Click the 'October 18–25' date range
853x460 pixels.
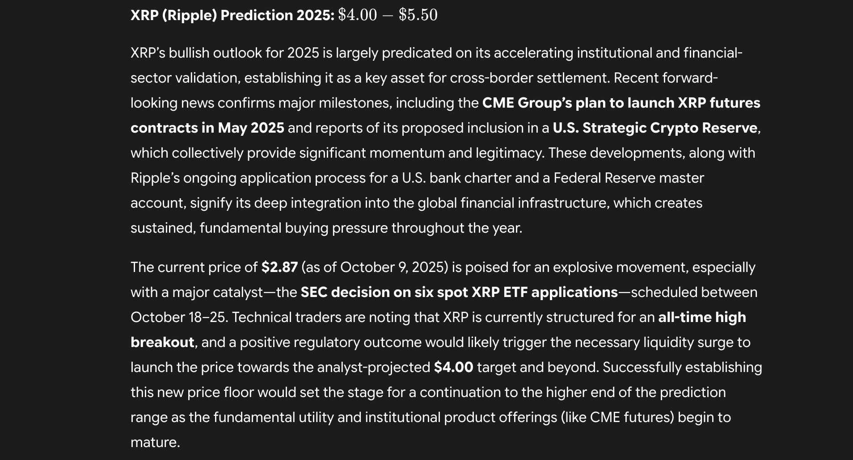click(179, 318)
